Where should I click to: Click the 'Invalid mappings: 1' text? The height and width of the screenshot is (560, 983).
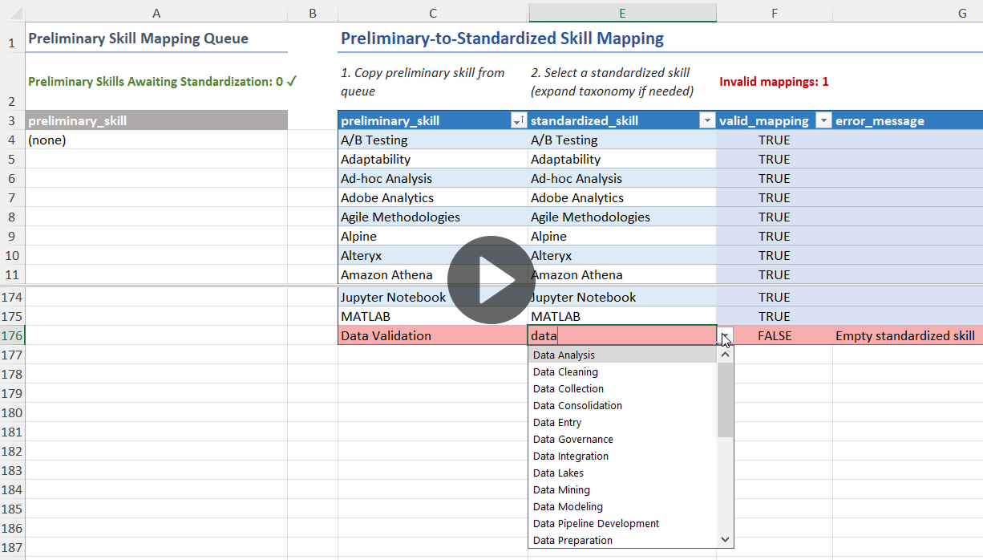click(x=774, y=82)
